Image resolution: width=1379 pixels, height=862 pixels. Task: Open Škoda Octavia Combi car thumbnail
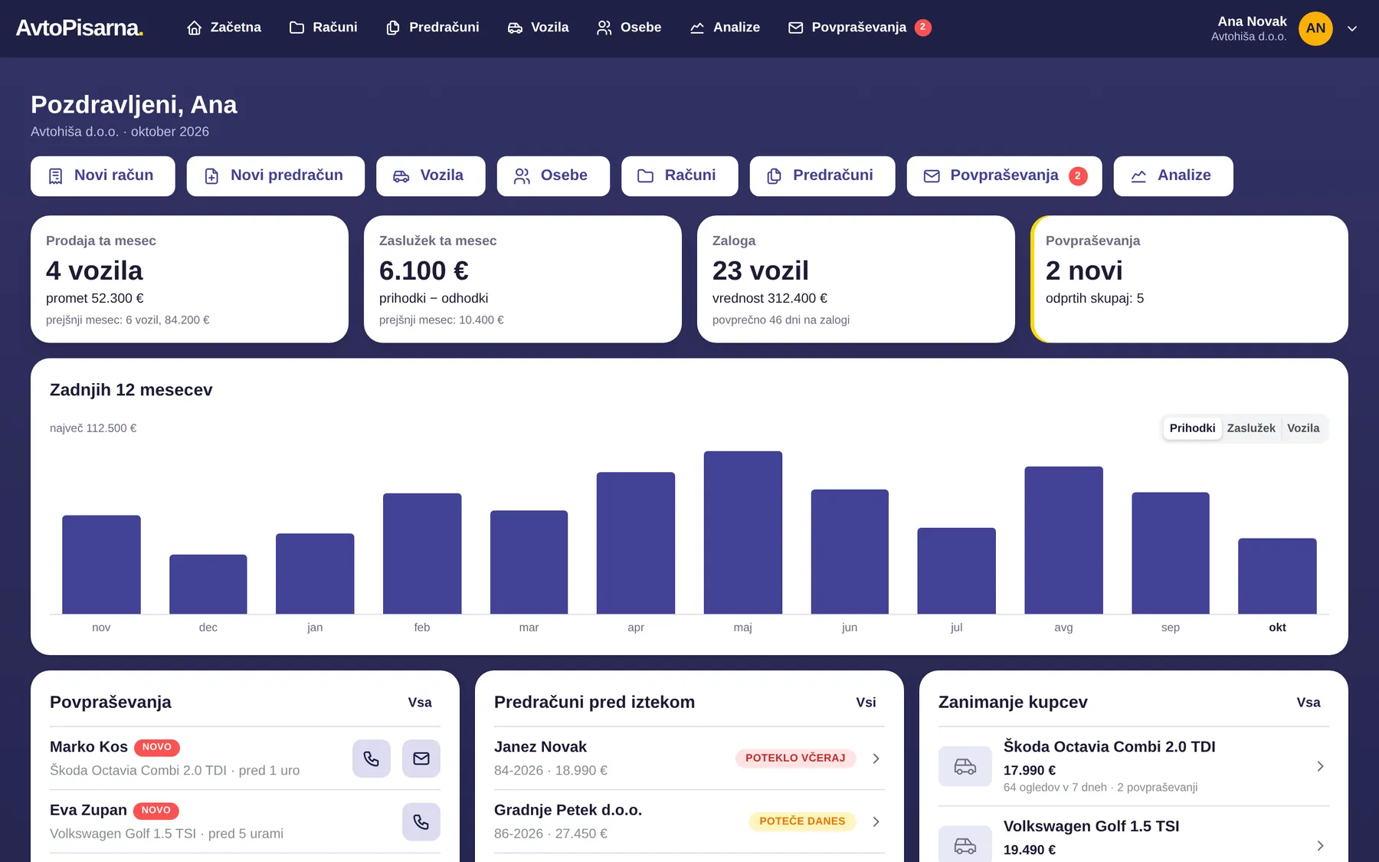[965, 766]
